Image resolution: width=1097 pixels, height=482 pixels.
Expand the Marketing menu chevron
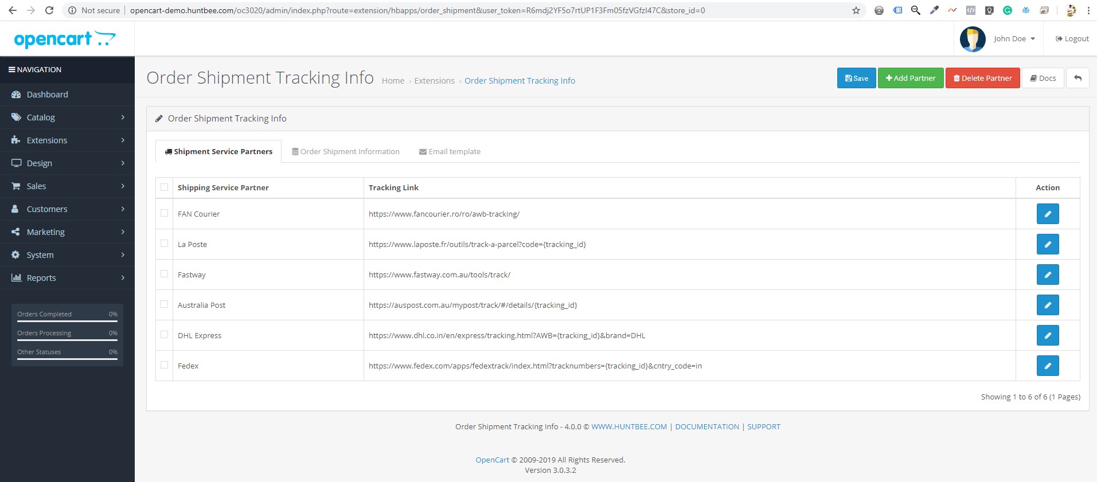coord(123,232)
